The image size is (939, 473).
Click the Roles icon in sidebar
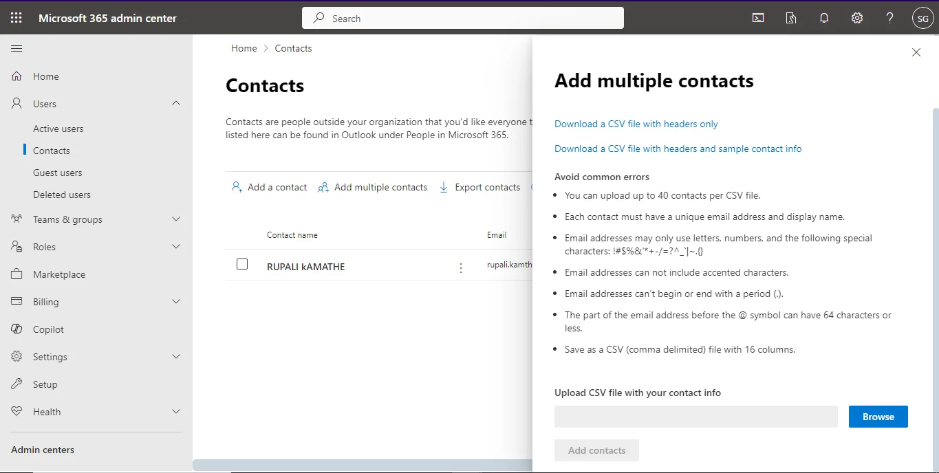17,247
